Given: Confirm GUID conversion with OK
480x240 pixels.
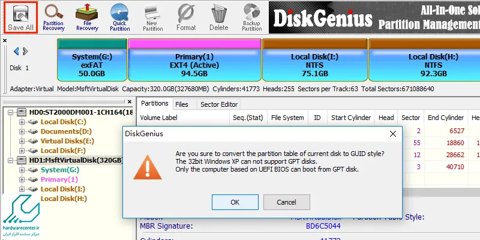Looking at the screenshot, I should (x=235, y=202).
